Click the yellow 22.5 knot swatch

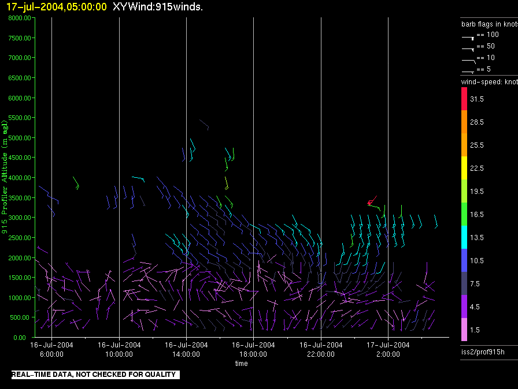click(464, 168)
